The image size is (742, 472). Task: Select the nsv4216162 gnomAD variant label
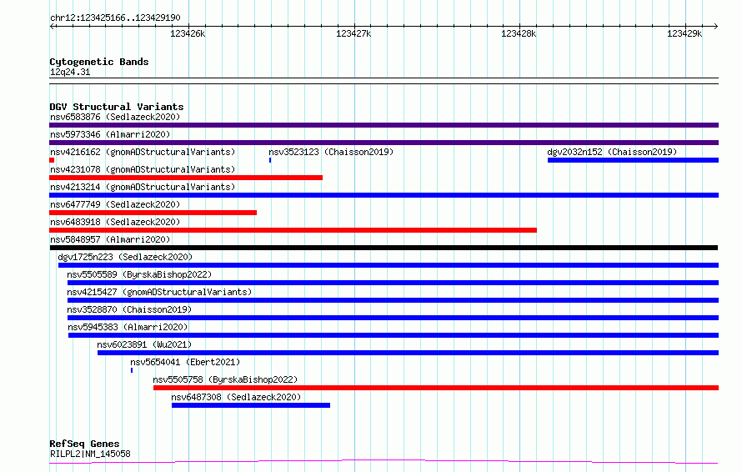point(143,152)
